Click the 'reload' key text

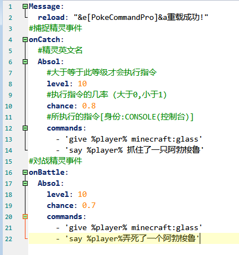pos(51,18)
